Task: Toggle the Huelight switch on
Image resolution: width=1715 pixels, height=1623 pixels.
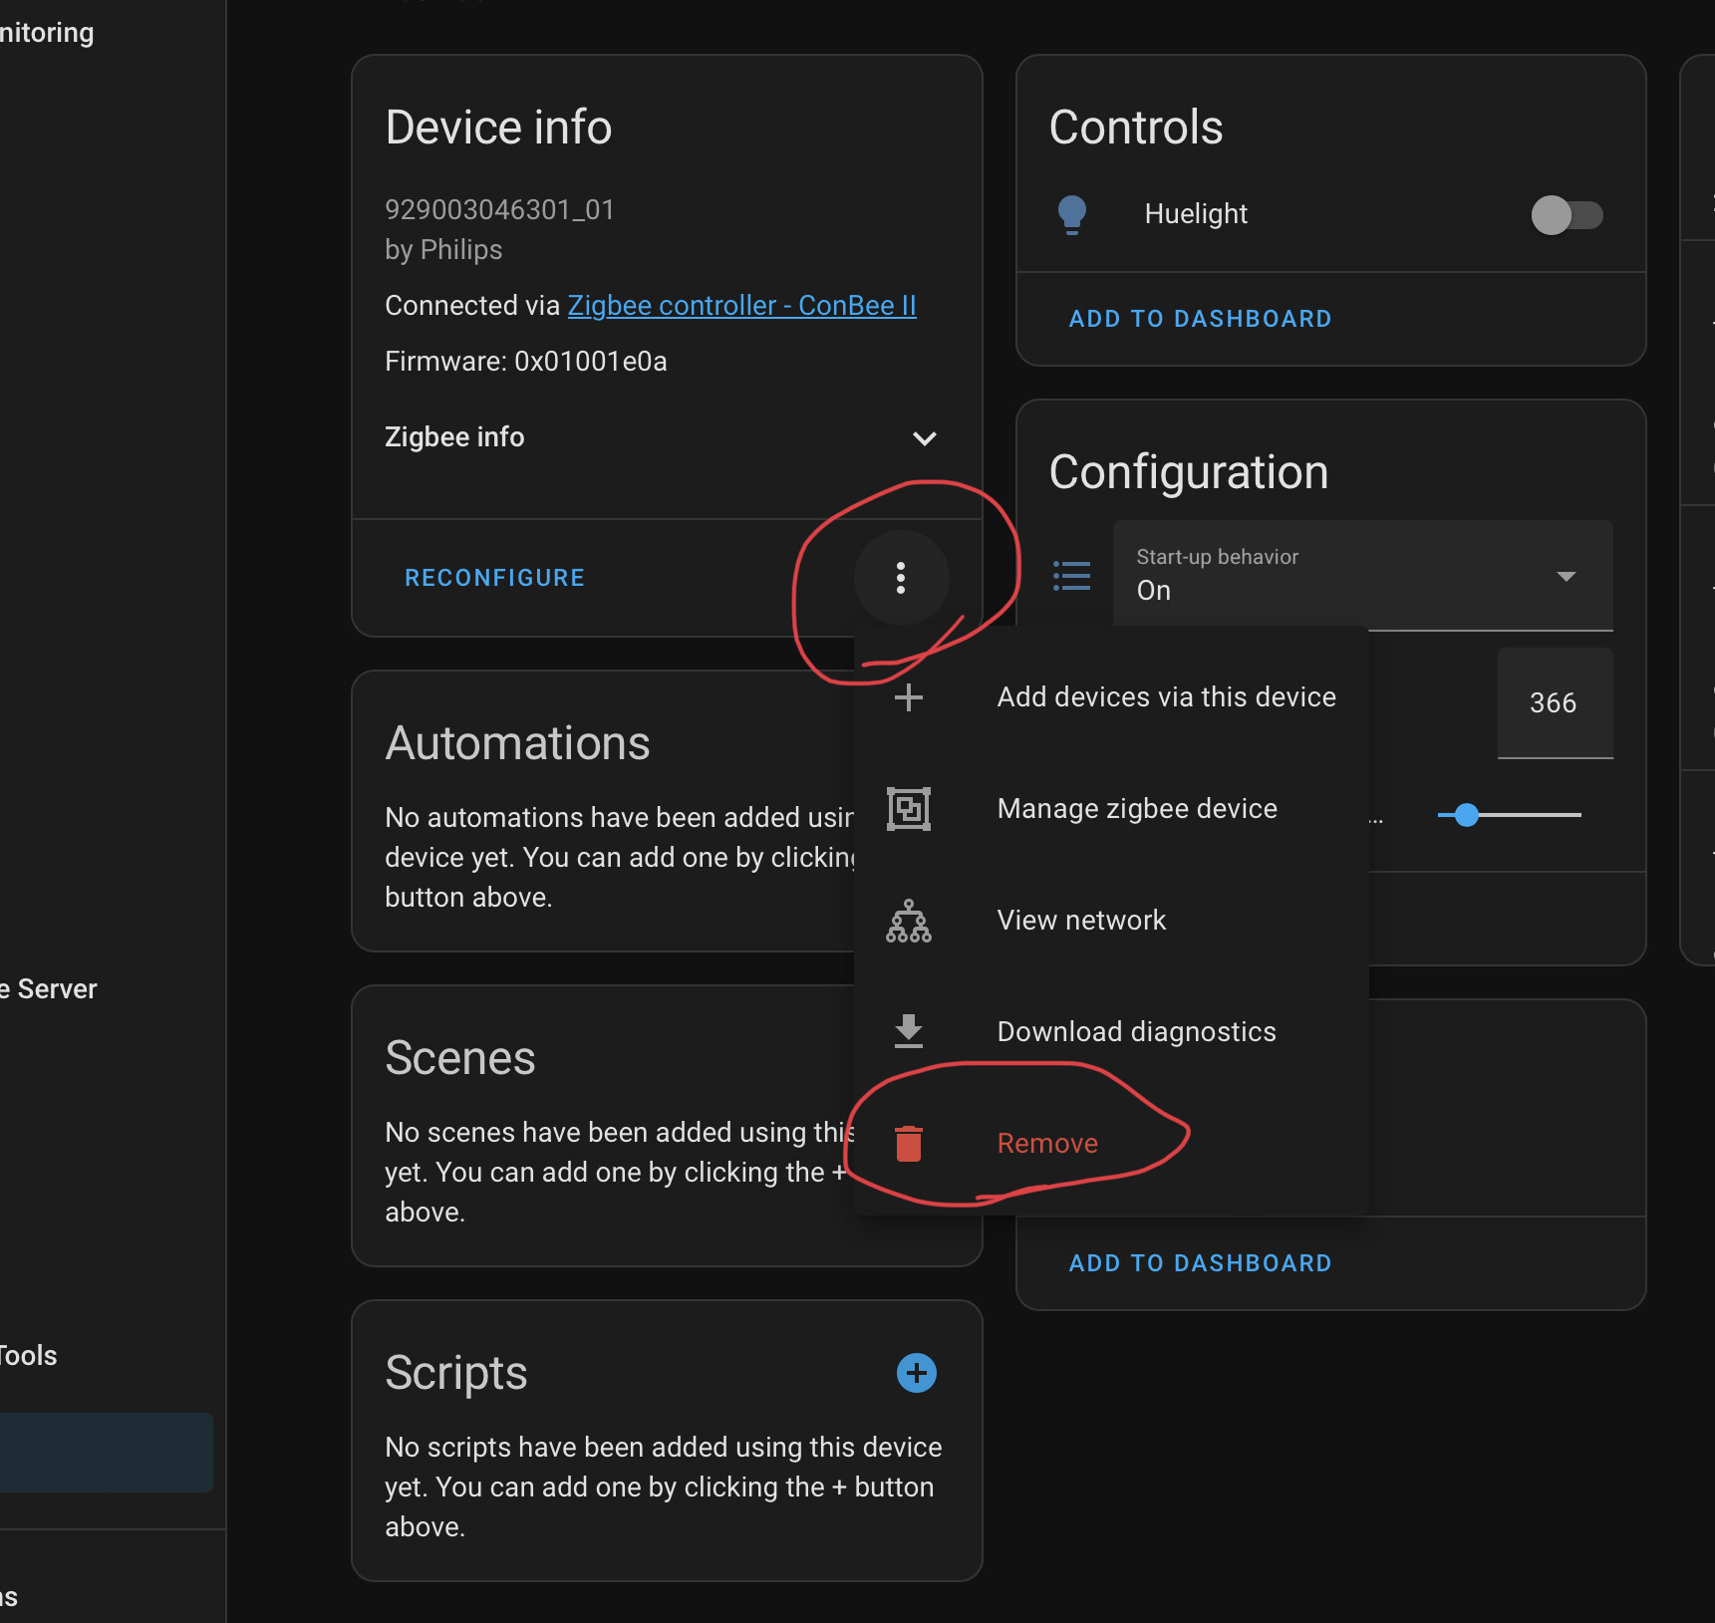Action: [1566, 215]
